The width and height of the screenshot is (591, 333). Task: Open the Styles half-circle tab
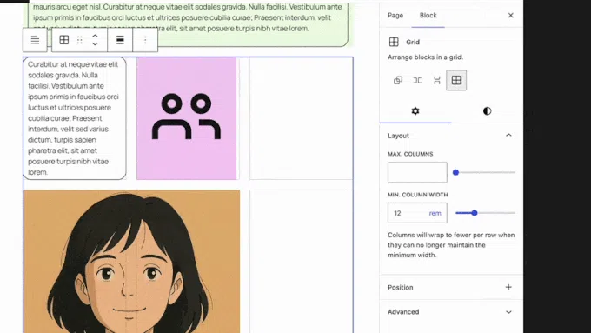point(487,111)
